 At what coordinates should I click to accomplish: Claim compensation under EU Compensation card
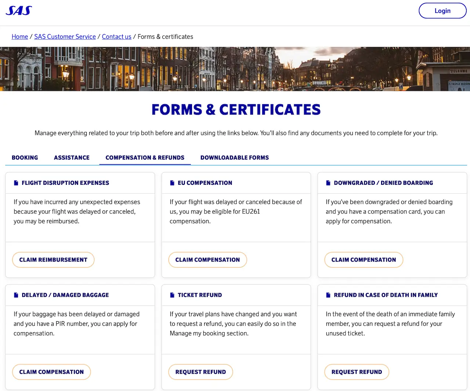(207, 260)
